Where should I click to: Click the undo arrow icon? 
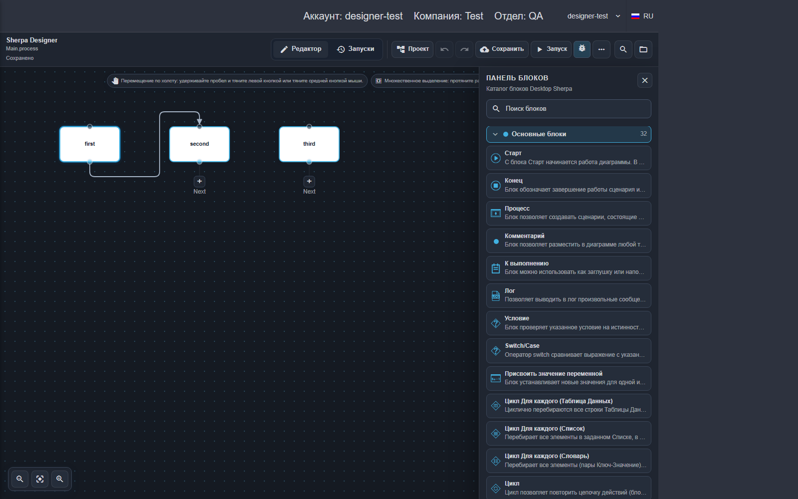click(444, 49)
